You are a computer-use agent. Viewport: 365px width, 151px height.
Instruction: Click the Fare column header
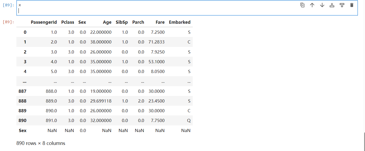(x=160, y=22)
